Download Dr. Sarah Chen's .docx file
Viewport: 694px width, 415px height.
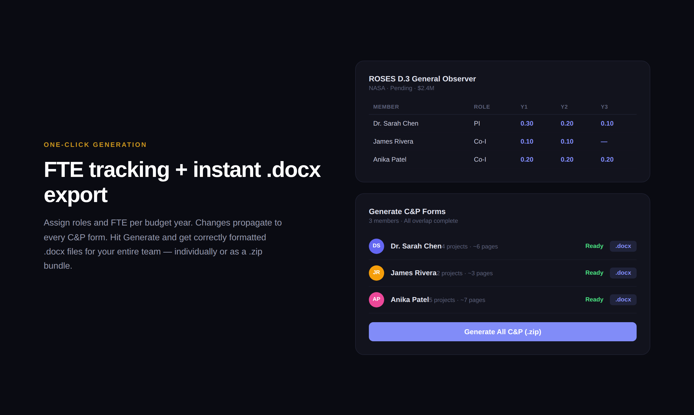coord(623,246)
